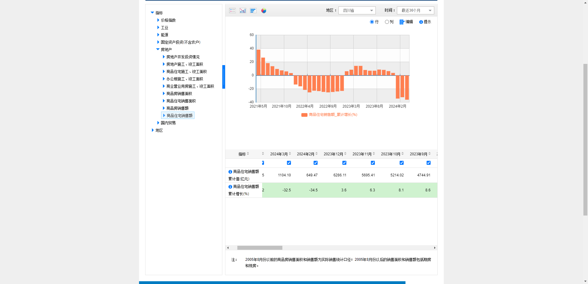Click the tallest bar for 2021年5月
588x284 pixels.
(258, 62)
